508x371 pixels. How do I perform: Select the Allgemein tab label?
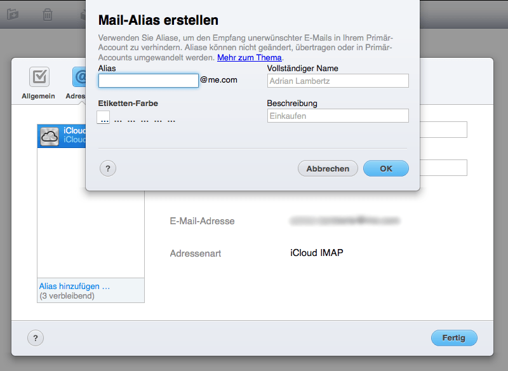pos(38,96)
